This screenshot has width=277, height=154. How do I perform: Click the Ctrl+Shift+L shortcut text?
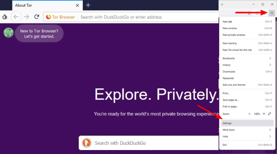point(265,50)
